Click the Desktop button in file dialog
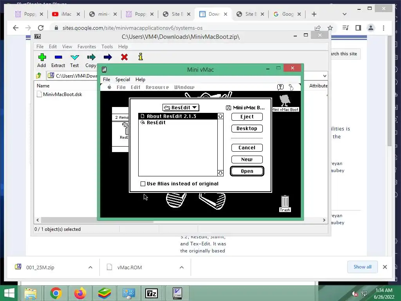 247,129
